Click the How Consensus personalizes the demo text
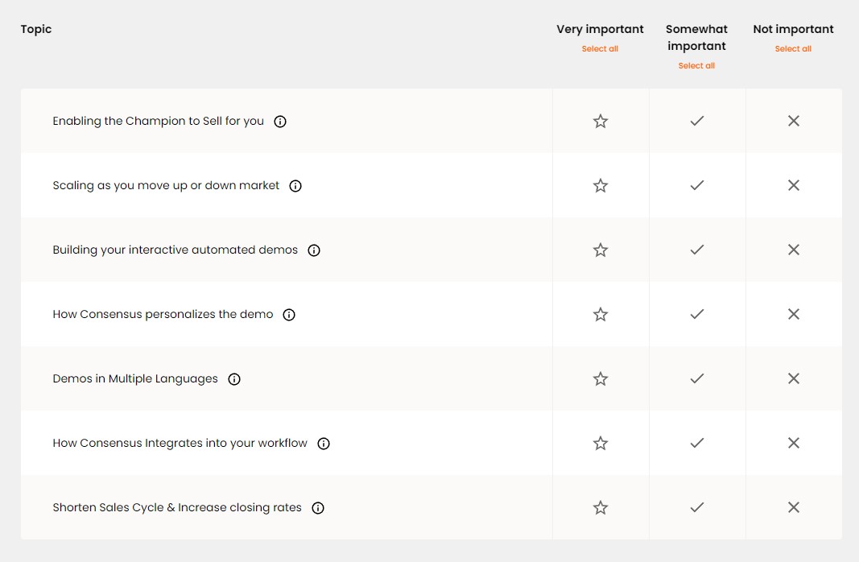The height and width of the screenshot is (562, 859). (x=163, y=314)
